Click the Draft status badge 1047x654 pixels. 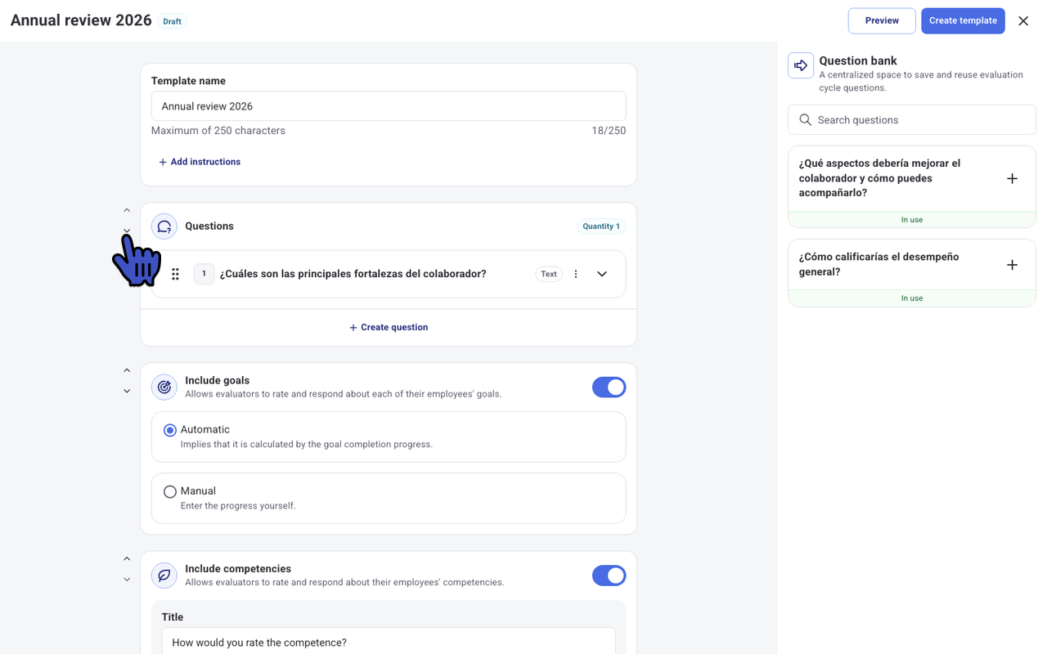click(172, 21)
